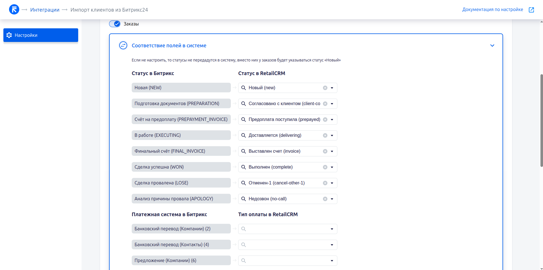Open payment type dropdown for Банковский перевод (Компании)
The height and width of the screenshot is (270, 543).
click(332, 229)
